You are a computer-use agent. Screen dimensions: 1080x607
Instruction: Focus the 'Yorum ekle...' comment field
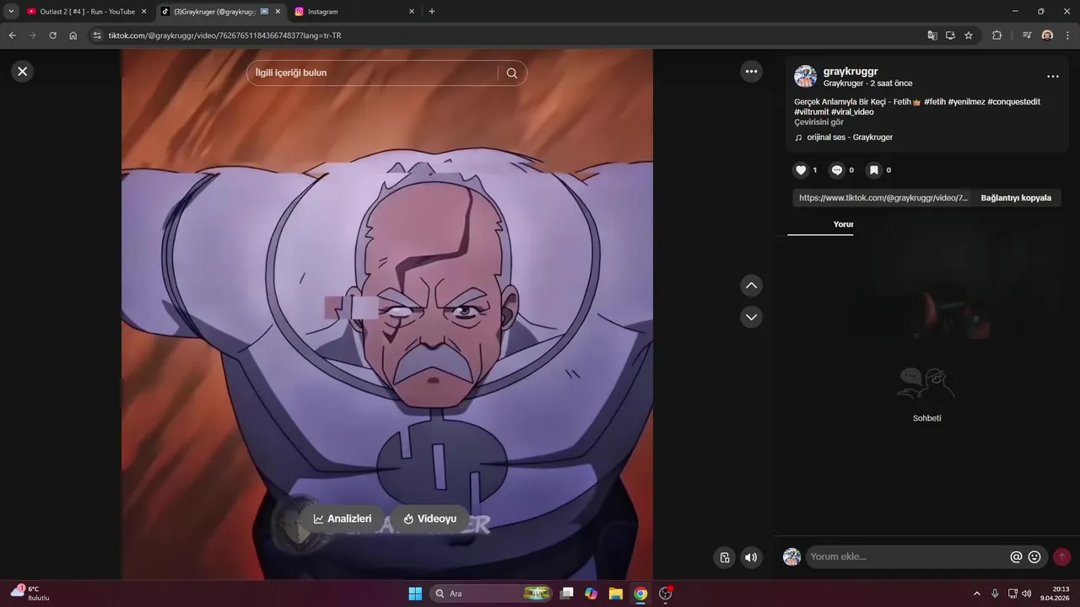(x=908, y=556)
